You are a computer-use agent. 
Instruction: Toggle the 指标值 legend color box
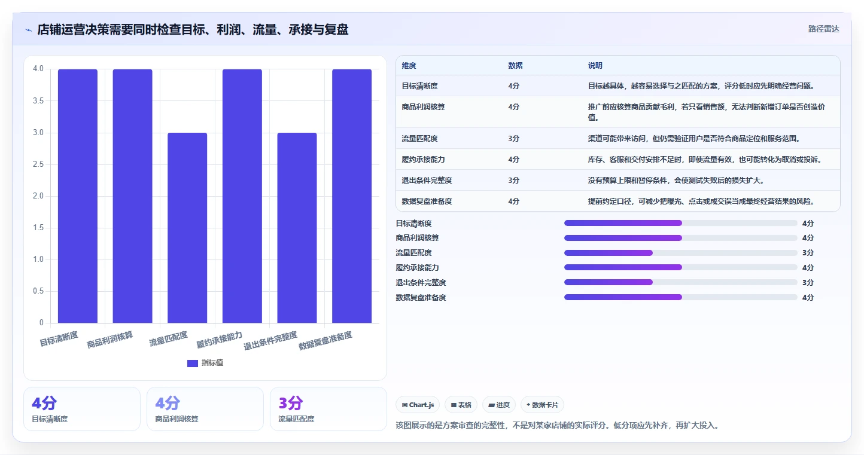point(193,363)
